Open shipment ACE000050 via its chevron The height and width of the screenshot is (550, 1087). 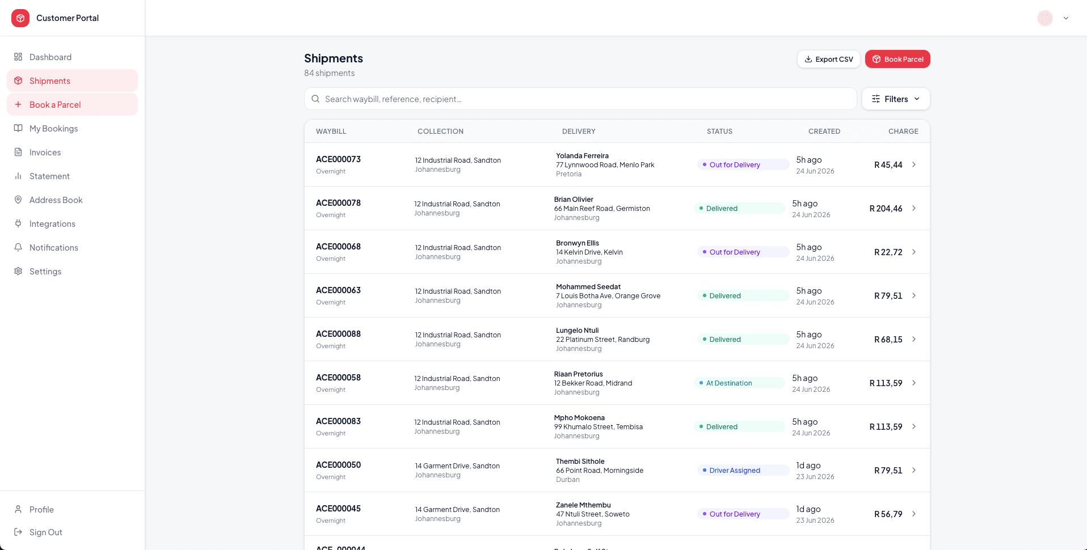914,470
